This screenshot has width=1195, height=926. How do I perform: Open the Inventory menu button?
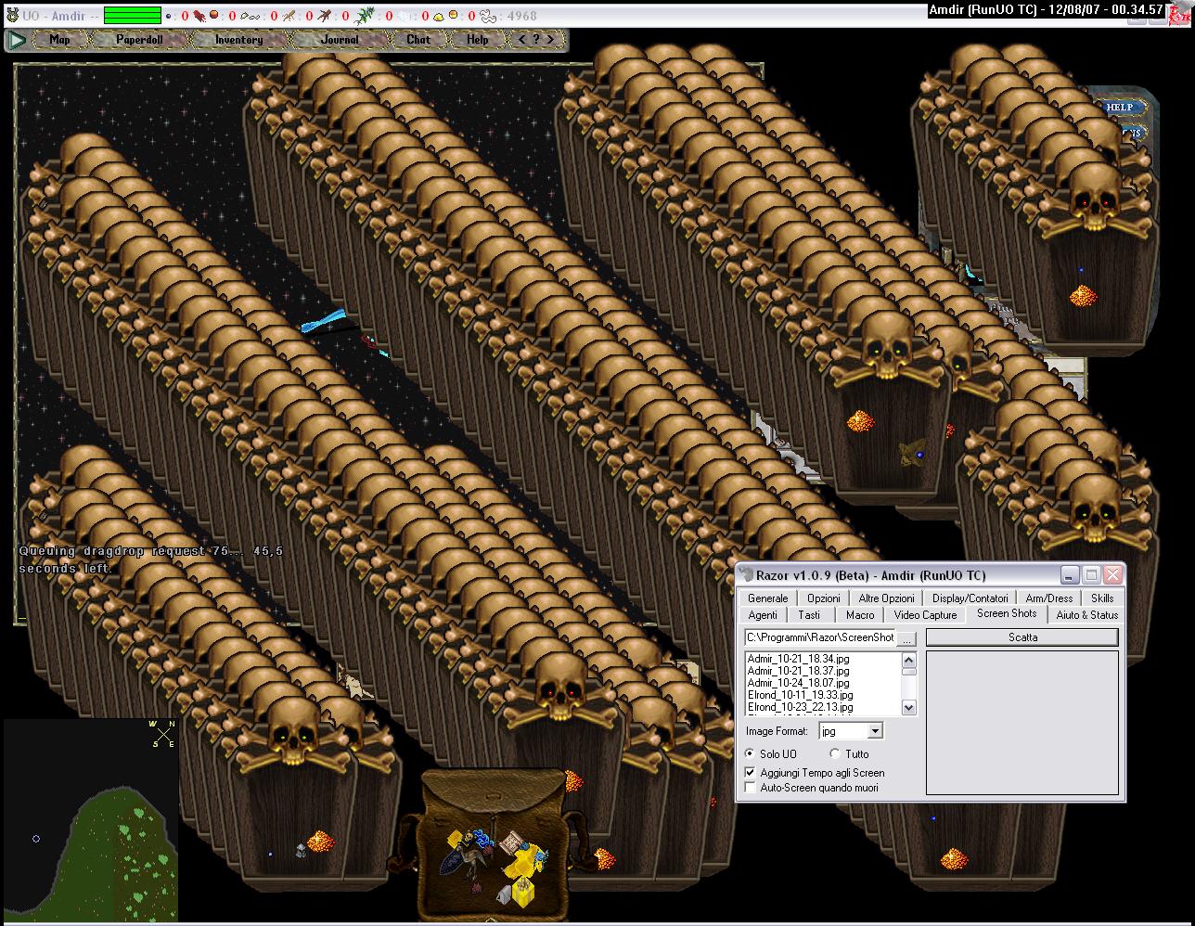tap(238, 40)
